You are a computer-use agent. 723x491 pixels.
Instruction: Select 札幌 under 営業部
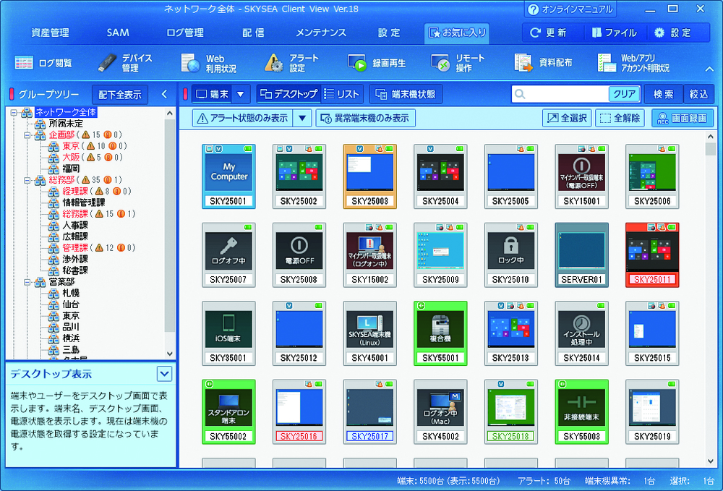(71, 293)
